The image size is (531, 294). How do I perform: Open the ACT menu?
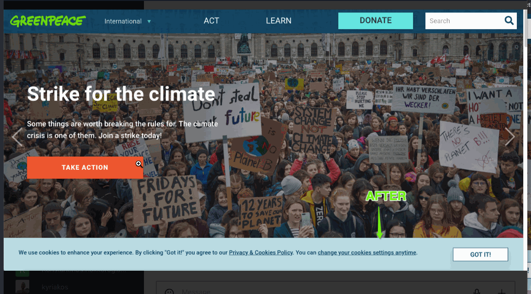point(211,21)
